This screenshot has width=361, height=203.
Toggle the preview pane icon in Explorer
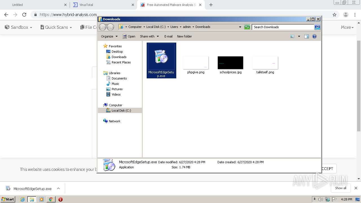click(307, 36)
